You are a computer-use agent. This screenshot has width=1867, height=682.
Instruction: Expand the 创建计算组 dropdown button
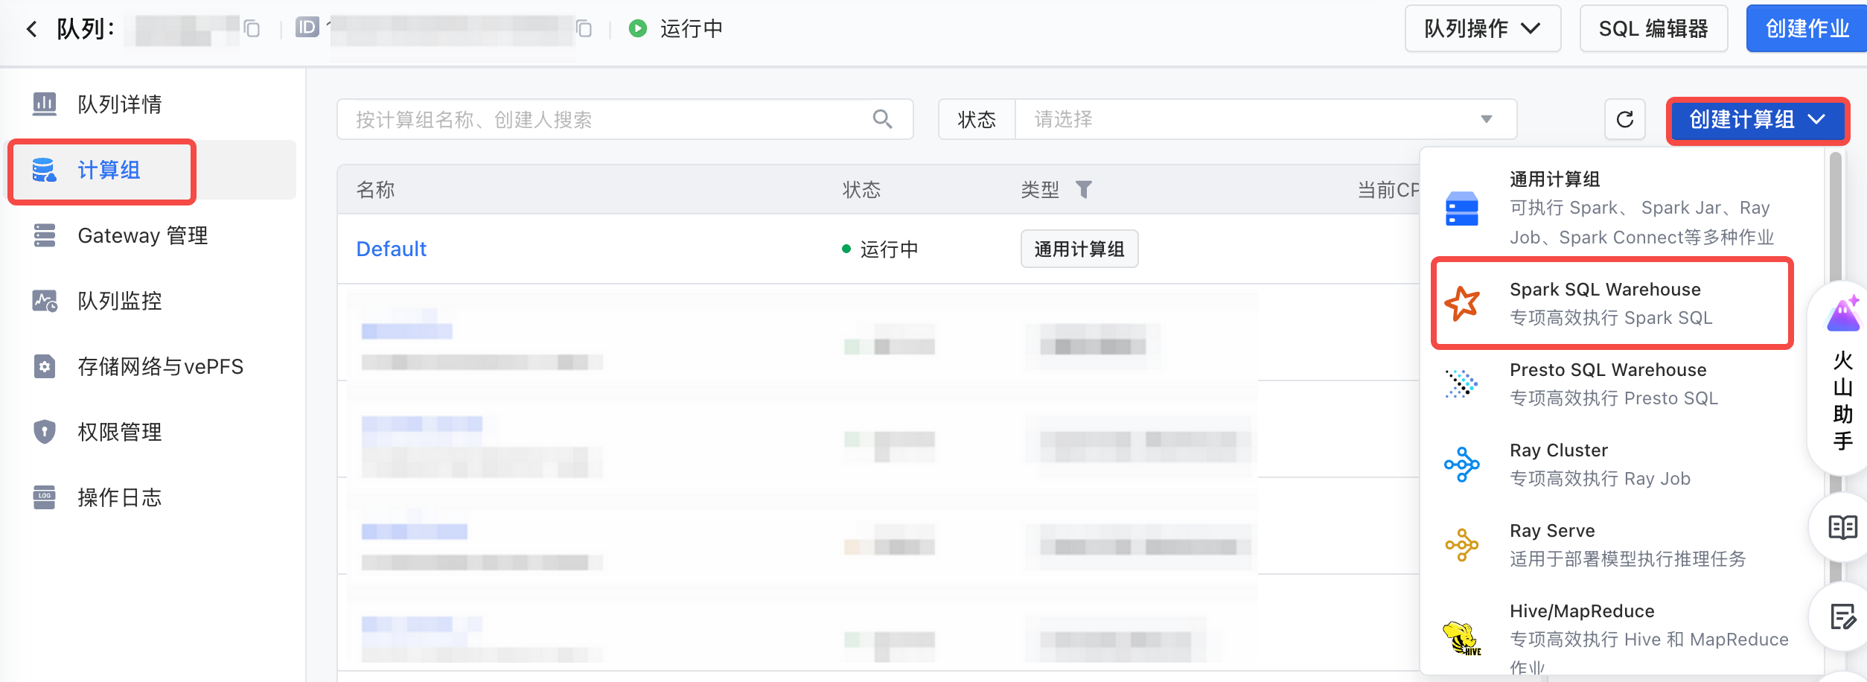coord(1757,120)
